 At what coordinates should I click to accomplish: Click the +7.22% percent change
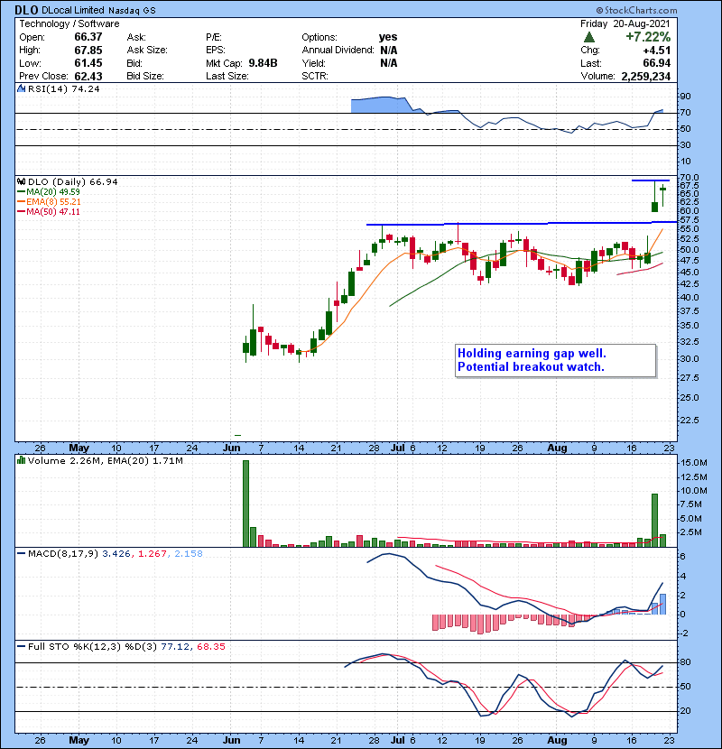[648, 37]
